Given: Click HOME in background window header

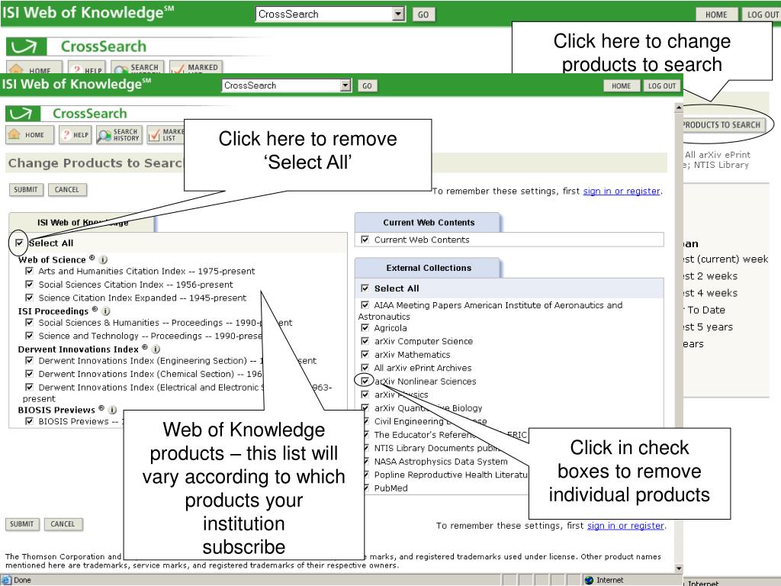Looking at the screenshot, I should (716, 14).
